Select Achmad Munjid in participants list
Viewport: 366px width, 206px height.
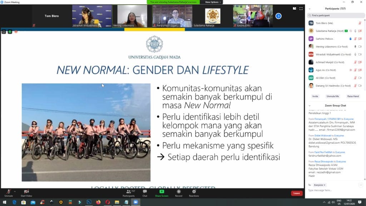click(335, 62)
